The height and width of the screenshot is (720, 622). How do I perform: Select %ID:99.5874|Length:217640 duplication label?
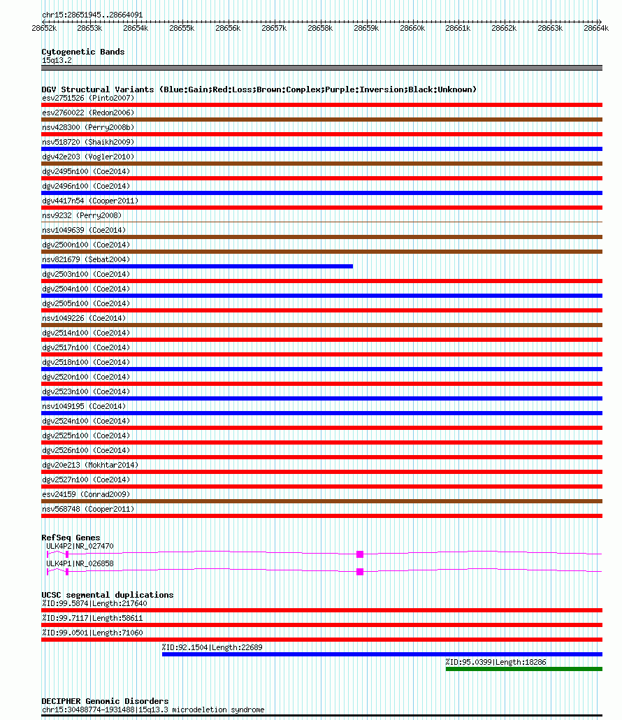[x=94, y=604]
